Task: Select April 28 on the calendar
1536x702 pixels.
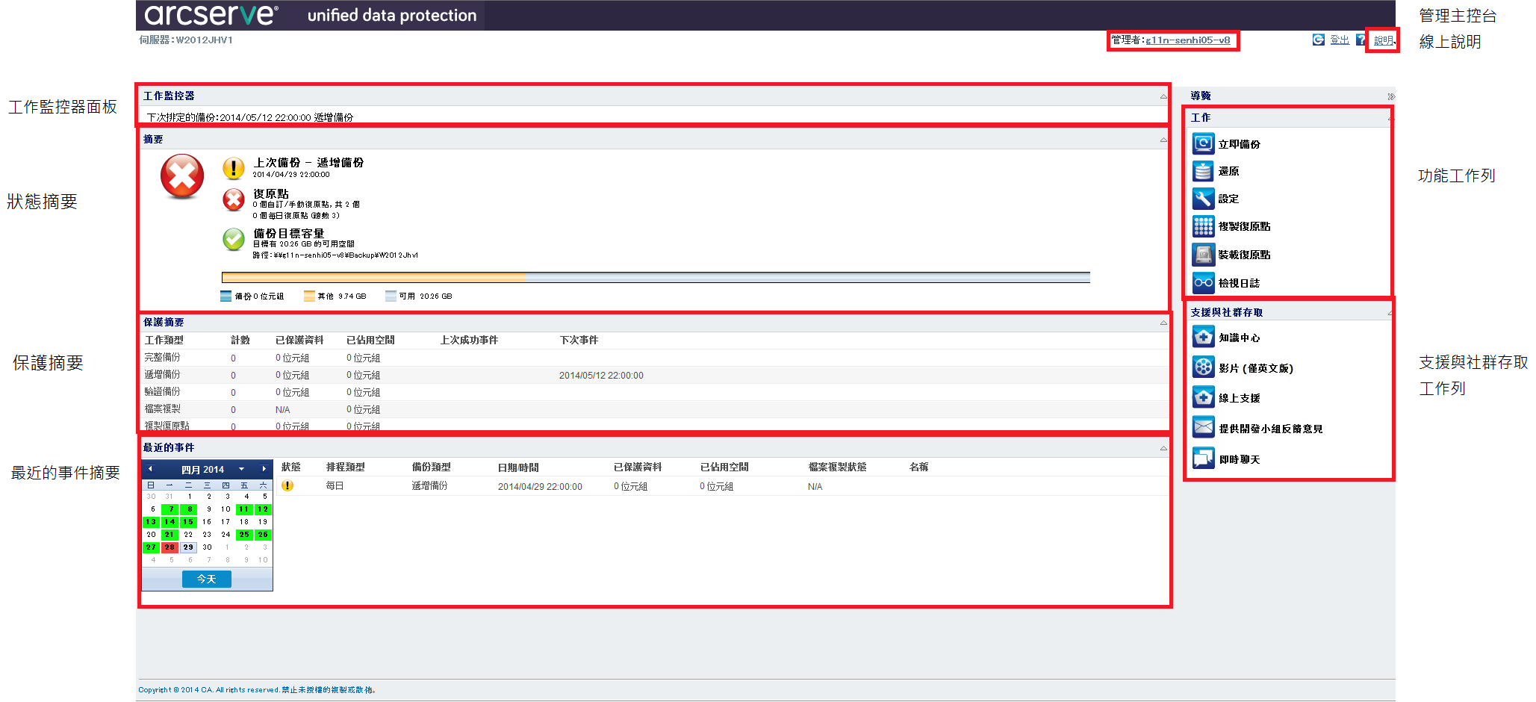Action: [x=170, y=547]
